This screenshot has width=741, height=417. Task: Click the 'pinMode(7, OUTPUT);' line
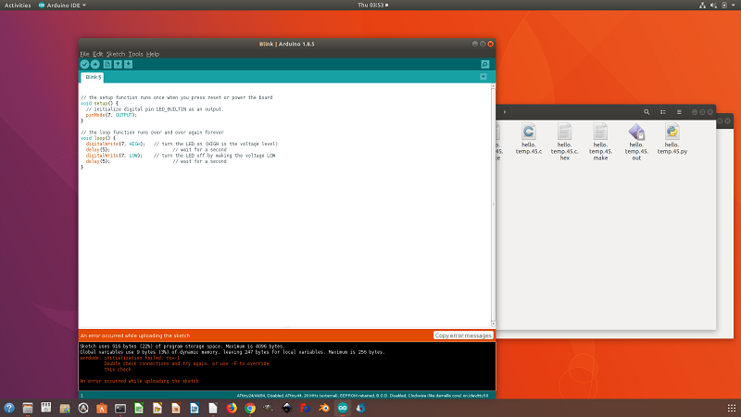coord(111,115)
